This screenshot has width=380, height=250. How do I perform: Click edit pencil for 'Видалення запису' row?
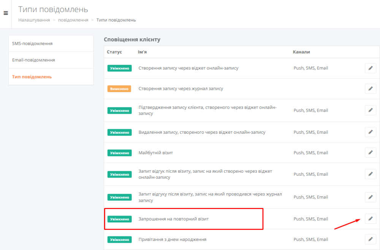click(370, 132)
